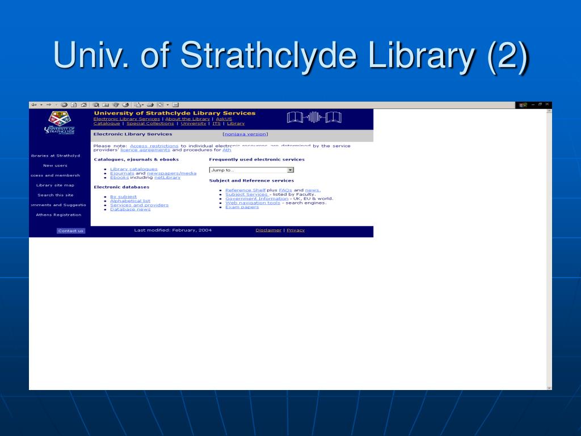Open the 'Government Information' link

257,199
